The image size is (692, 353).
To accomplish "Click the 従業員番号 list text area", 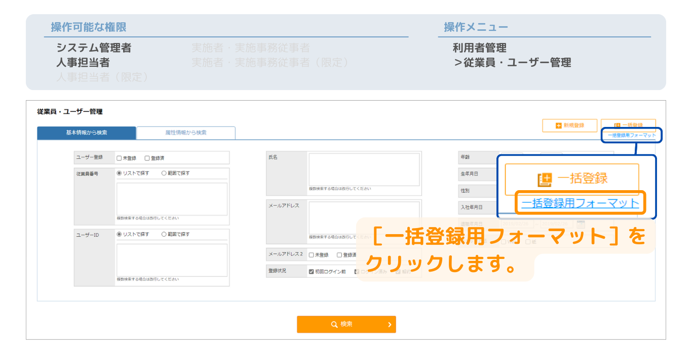I will click(172, 199).
